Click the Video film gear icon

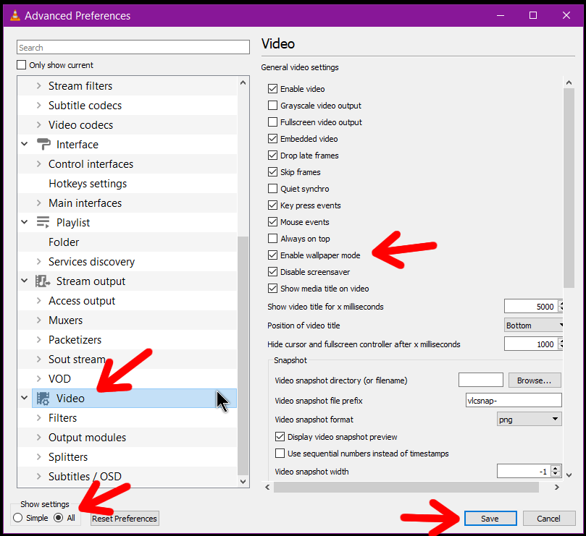click(x=43, y=399)
